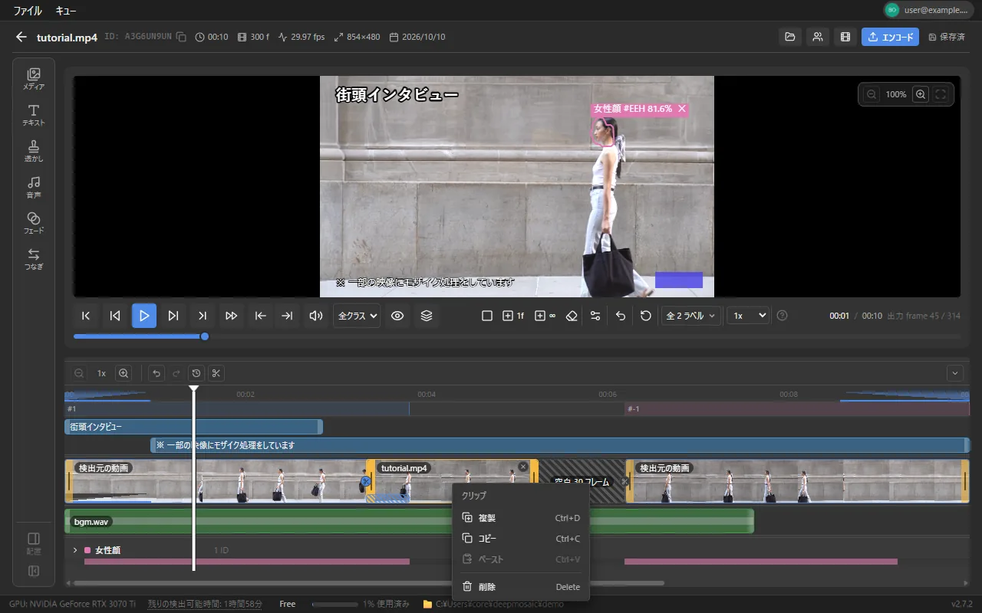The height and width of the screenshot is (613, 982).
Task: Toggle the add box infinite mode
Action: pos(545,316)
